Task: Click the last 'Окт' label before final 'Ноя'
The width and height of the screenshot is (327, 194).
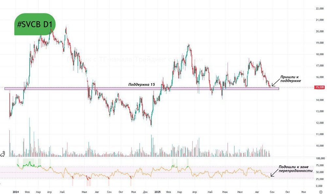Action: coord(287,192)
